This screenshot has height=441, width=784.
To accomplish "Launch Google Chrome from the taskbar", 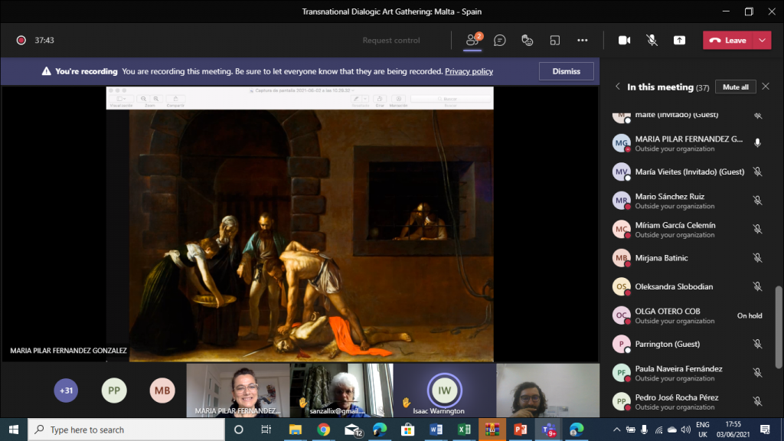I will coord(323,430).
